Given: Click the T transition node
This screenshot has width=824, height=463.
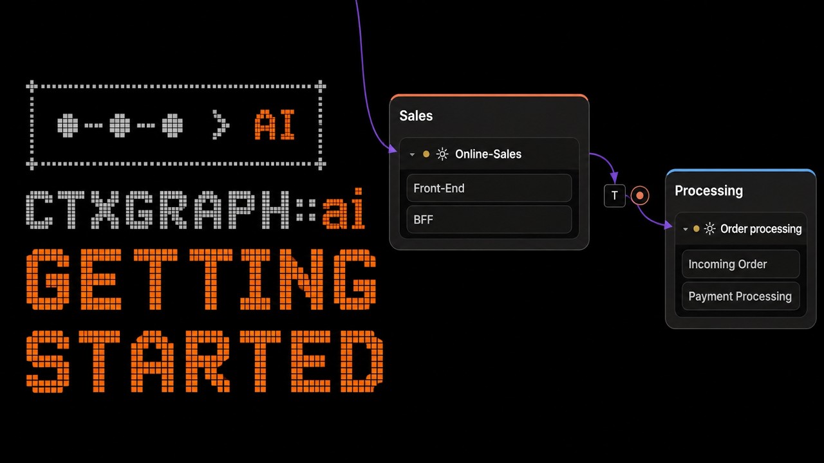Looking at the screenshot, I should 615,195.
